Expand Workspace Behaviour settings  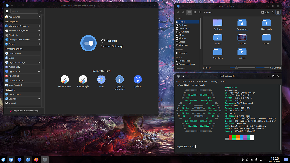pos(23,26)
